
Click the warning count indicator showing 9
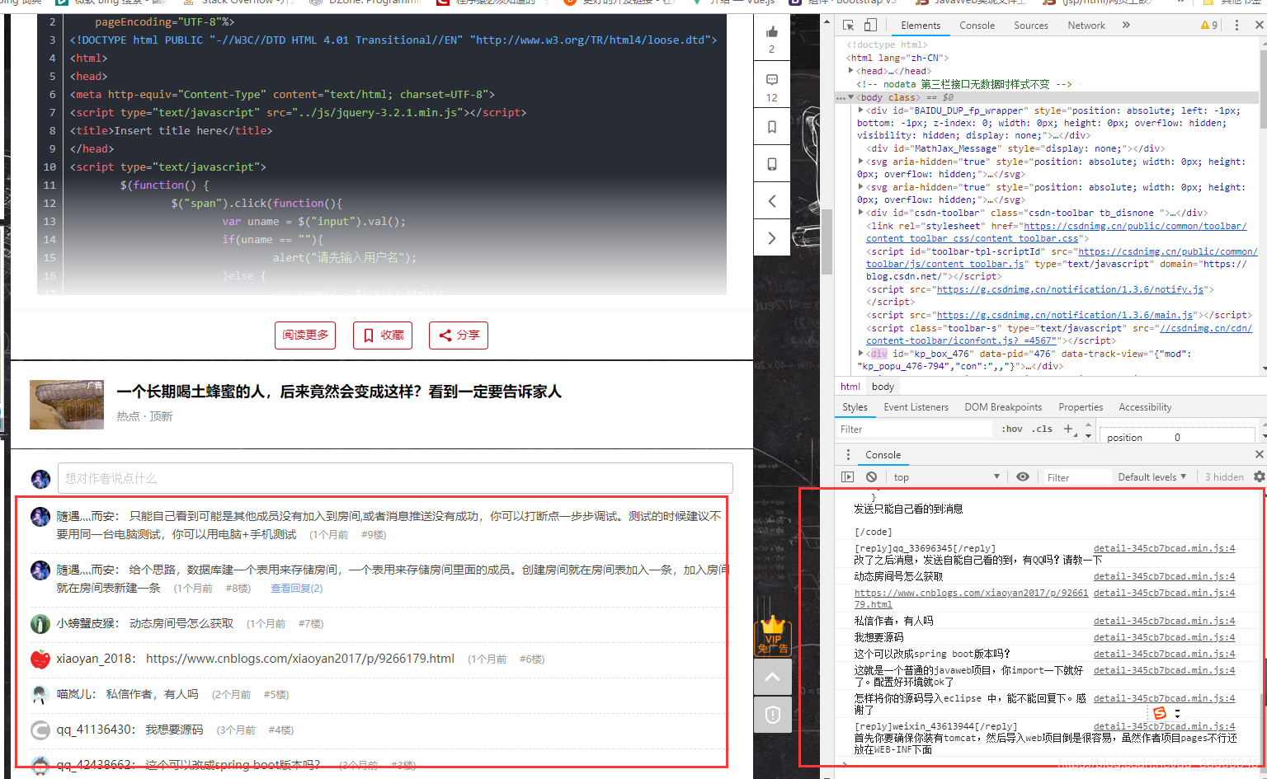(x=1209, y=26)
